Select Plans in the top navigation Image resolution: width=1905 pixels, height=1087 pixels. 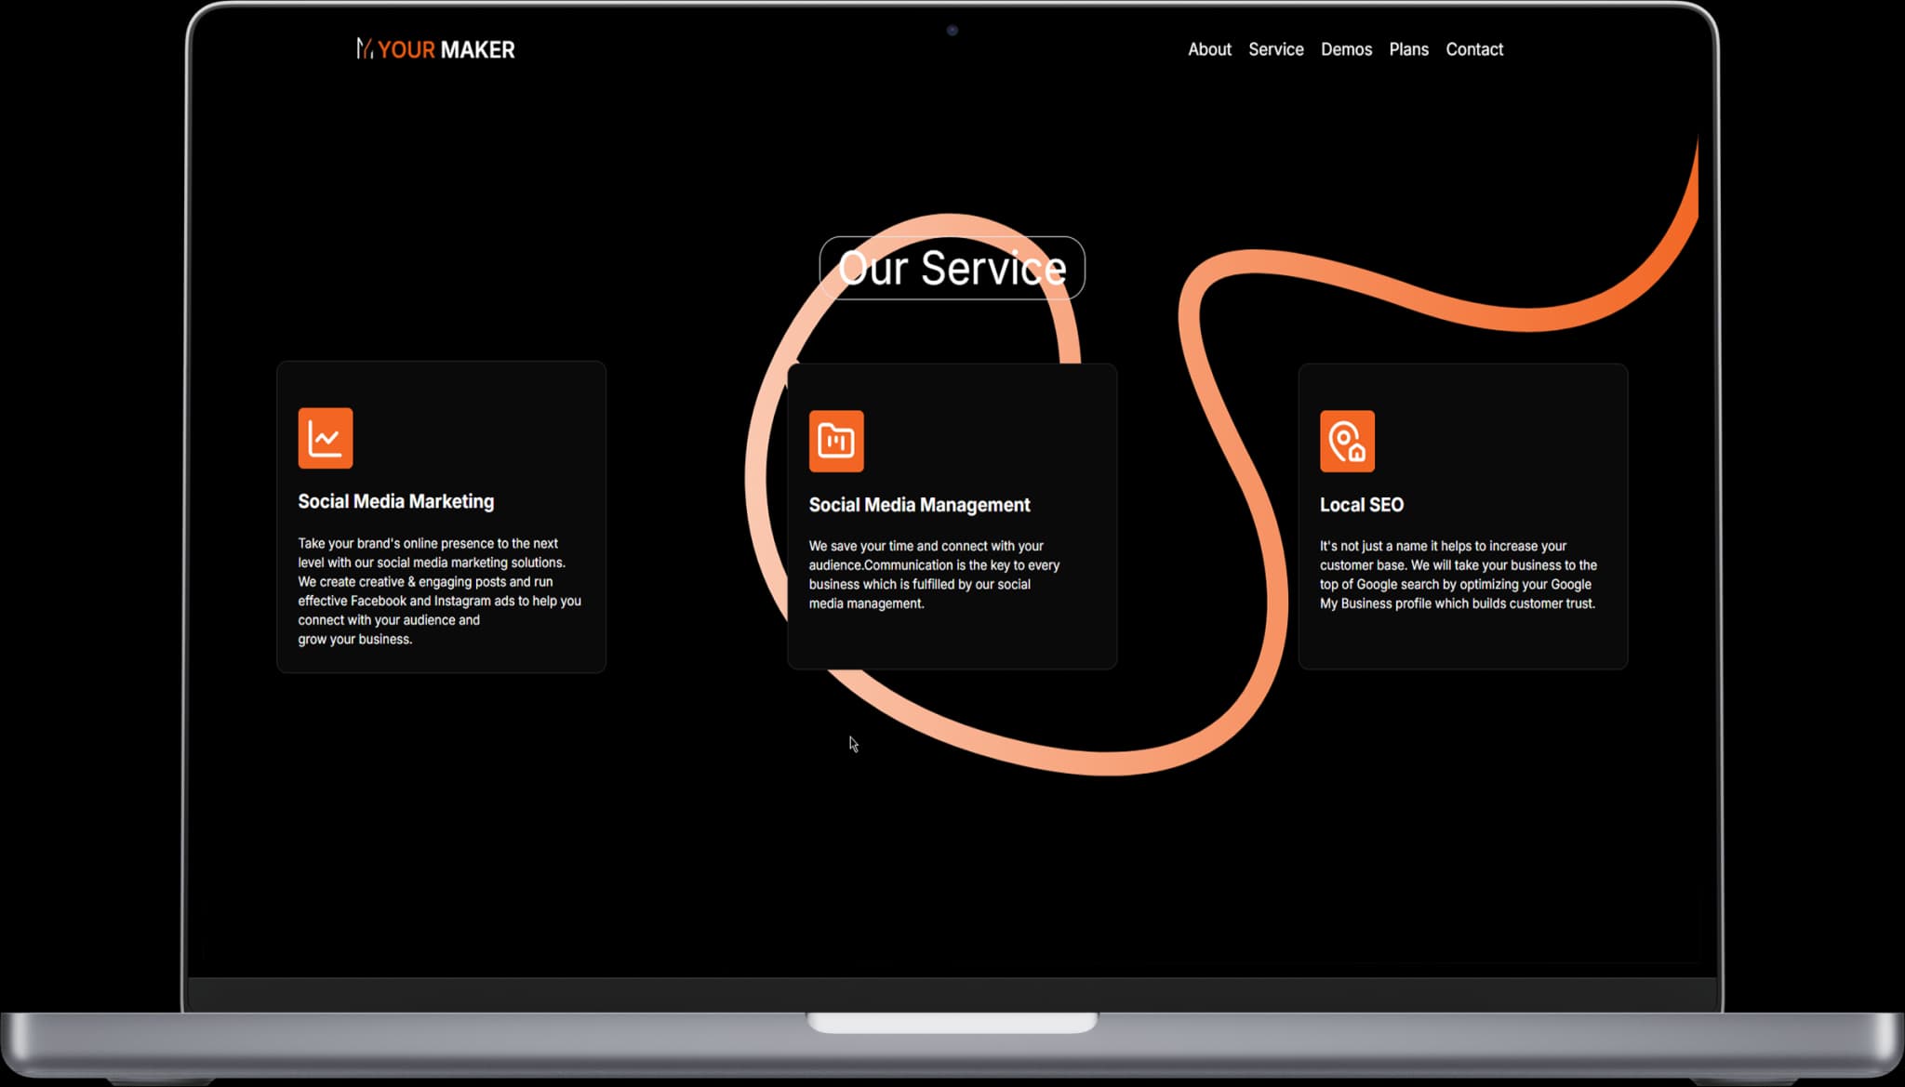[x=1408, y=49]
